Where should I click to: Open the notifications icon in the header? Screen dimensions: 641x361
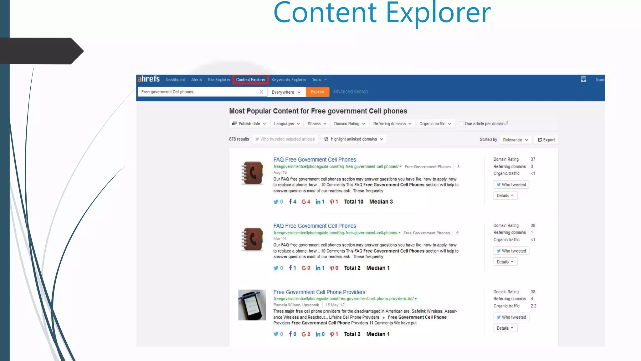click(583, 79)
